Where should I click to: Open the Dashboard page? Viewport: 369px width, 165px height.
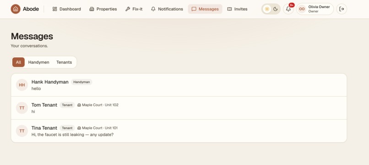coord(66,9)
